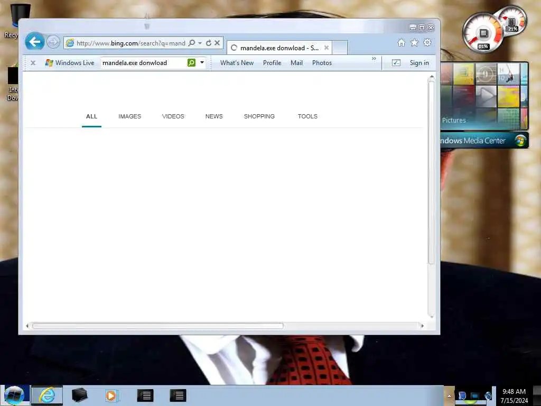Viewport: 541px width, 406px height.
Task: Click the toolbar checkmark icon
Action: pyautogui.click(x=396, y=63)
